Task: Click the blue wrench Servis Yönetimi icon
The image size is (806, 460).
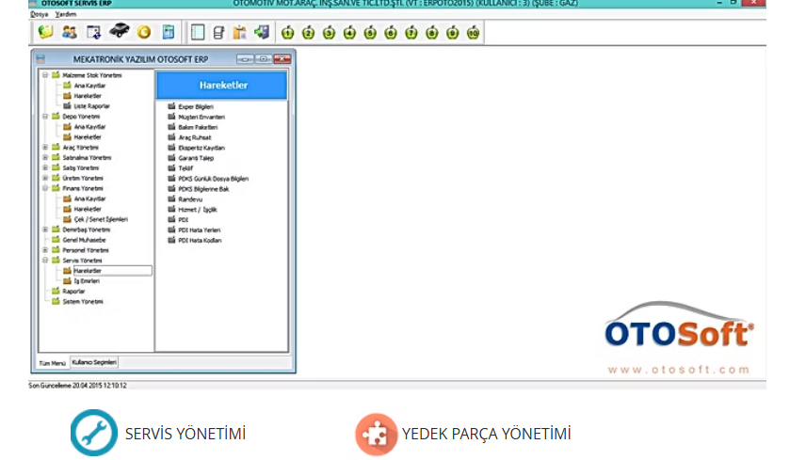Action: 94,434
